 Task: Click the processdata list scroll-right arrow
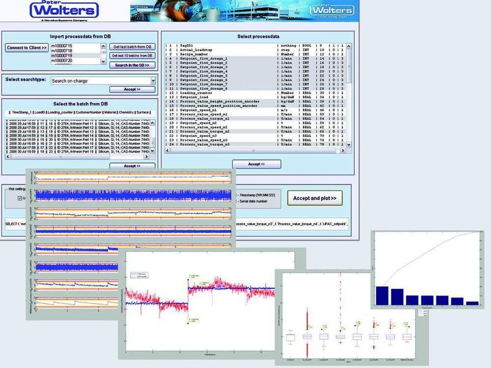point(343,150)
